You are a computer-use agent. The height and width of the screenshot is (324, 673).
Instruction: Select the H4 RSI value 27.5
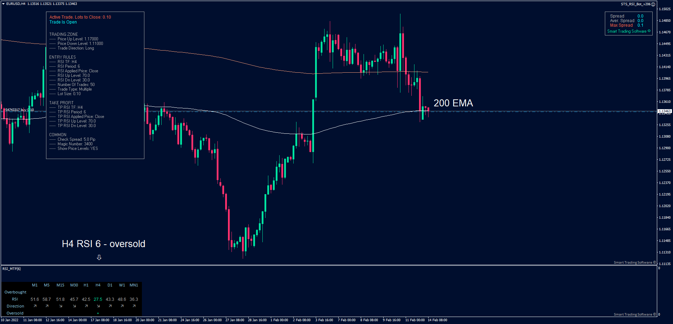tap(98, 299)
